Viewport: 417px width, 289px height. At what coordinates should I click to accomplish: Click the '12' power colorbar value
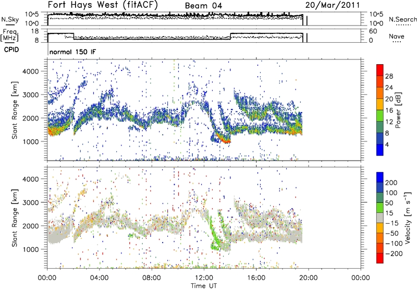[389, 122]
